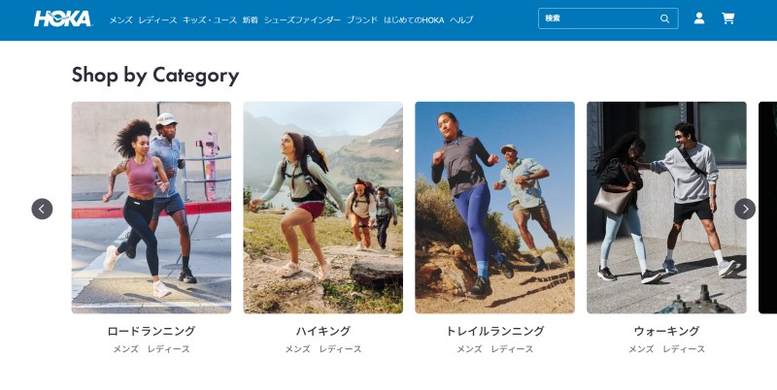777x390 pixels.
Task: Advance carousel with right arrow
Action: (745, 209)
